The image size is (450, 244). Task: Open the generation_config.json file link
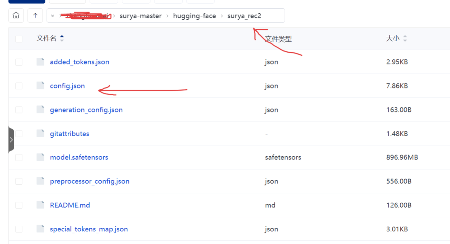(x=86, y=110)
